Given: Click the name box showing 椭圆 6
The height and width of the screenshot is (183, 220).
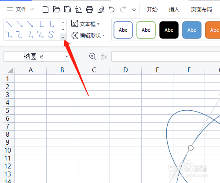Looking at the screenshot, I should coord(34,56).
